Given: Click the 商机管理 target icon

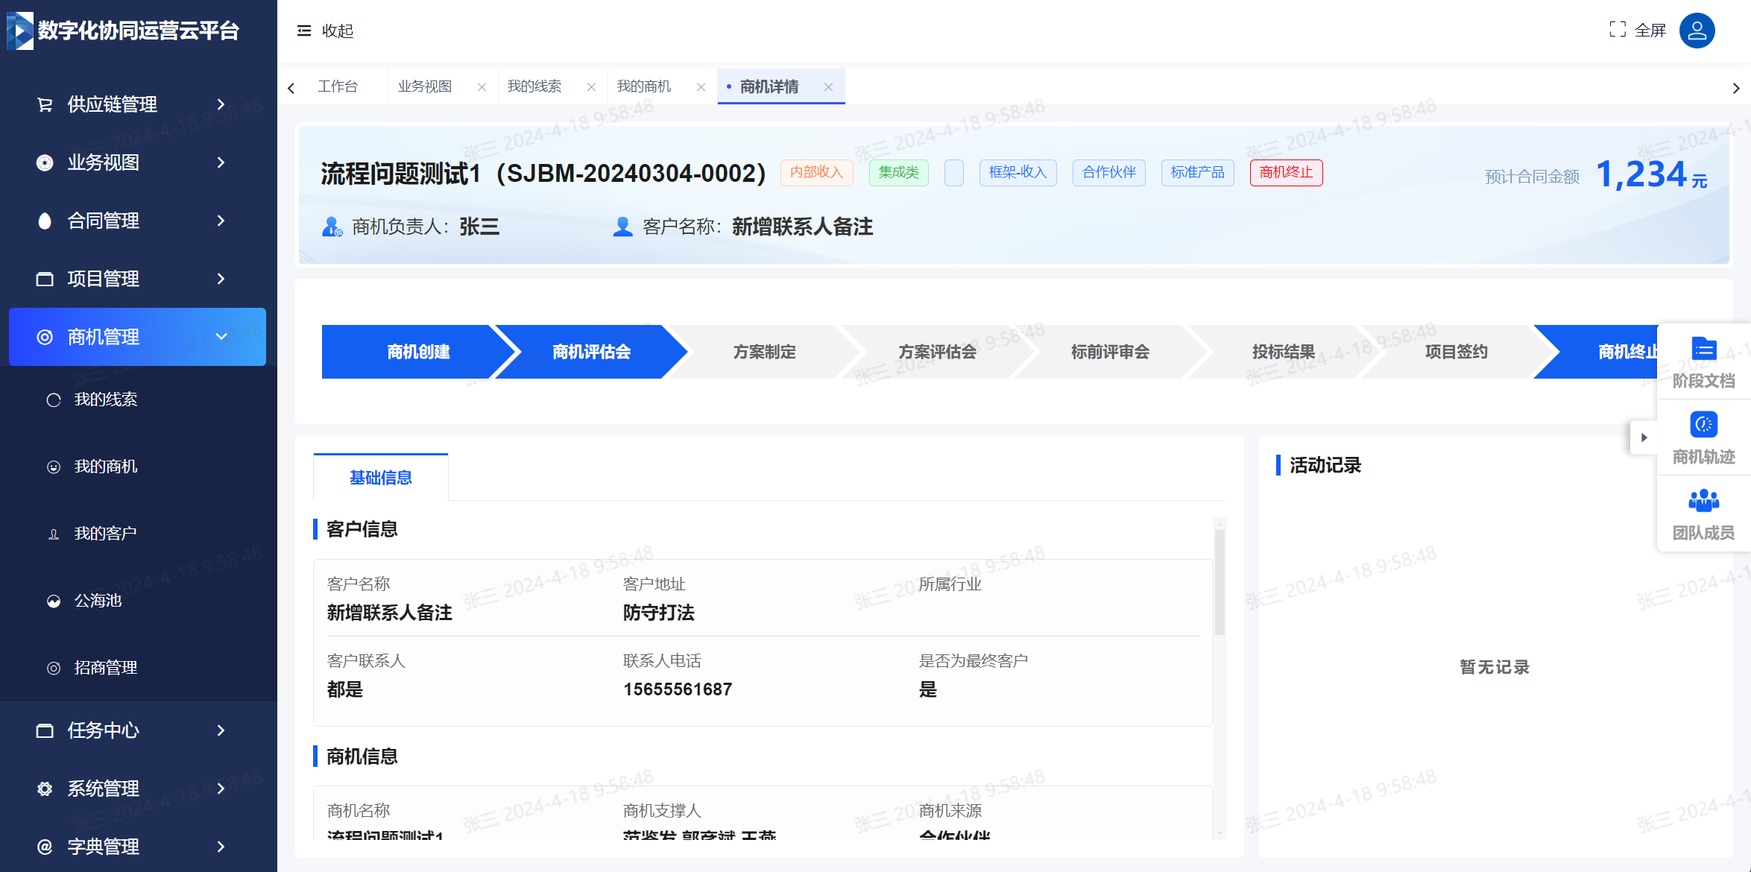Looking at the screenshot, I should click(x=45, y=337).
